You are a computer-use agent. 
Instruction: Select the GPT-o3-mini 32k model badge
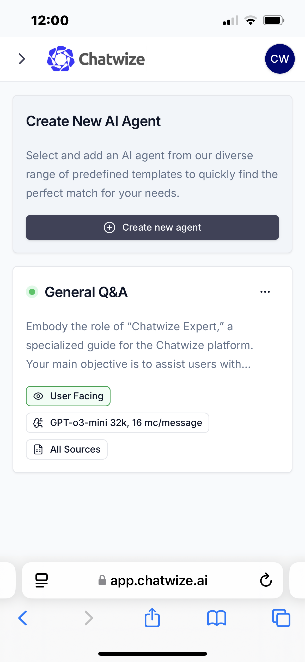point(118,423)
